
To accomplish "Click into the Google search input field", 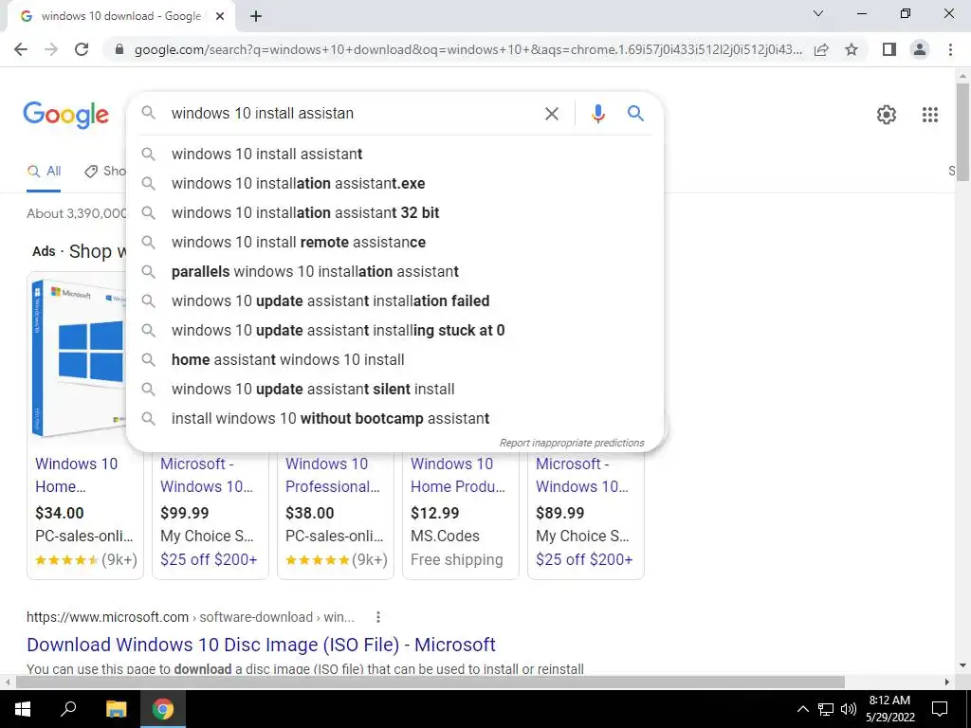I will (x=353, y=114).
